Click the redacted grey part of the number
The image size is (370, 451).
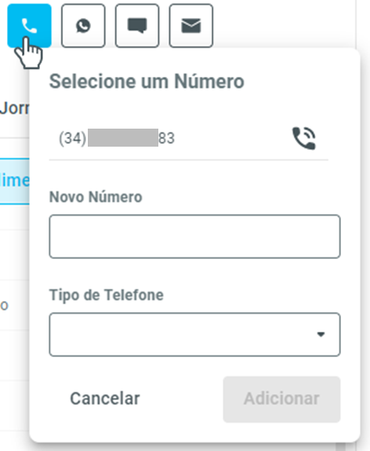tap(123, 138)
